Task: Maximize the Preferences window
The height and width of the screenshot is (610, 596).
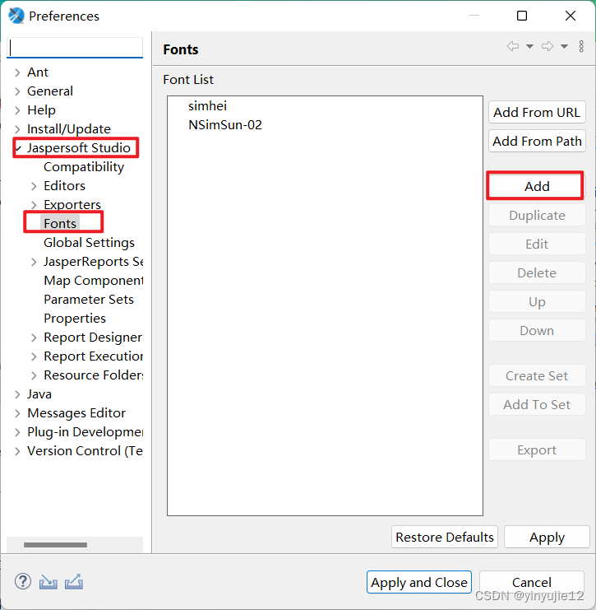Action: [x=522, y=16]
